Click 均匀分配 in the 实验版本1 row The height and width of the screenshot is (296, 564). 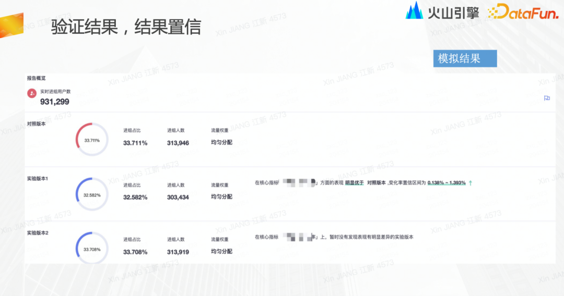(x=221, y=197)
